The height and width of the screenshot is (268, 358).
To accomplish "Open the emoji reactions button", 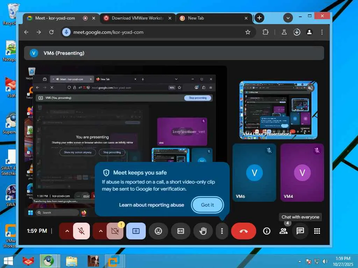I will [158, 231].
